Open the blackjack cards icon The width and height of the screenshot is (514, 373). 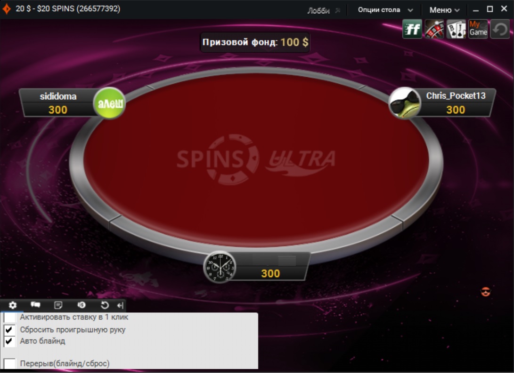[456, 29]
